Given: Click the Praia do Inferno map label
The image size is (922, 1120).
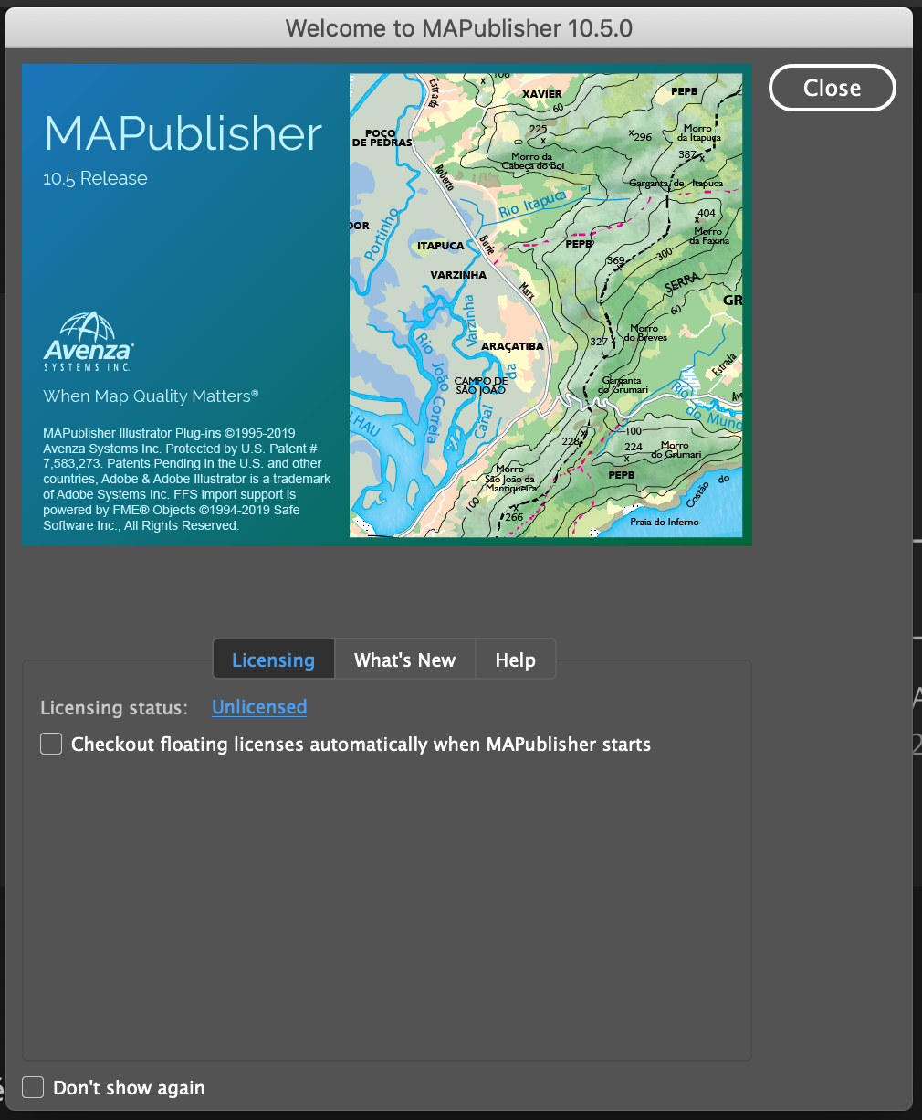Looking at the screenshot, I should pyautogui.click(x=665, y=522).
